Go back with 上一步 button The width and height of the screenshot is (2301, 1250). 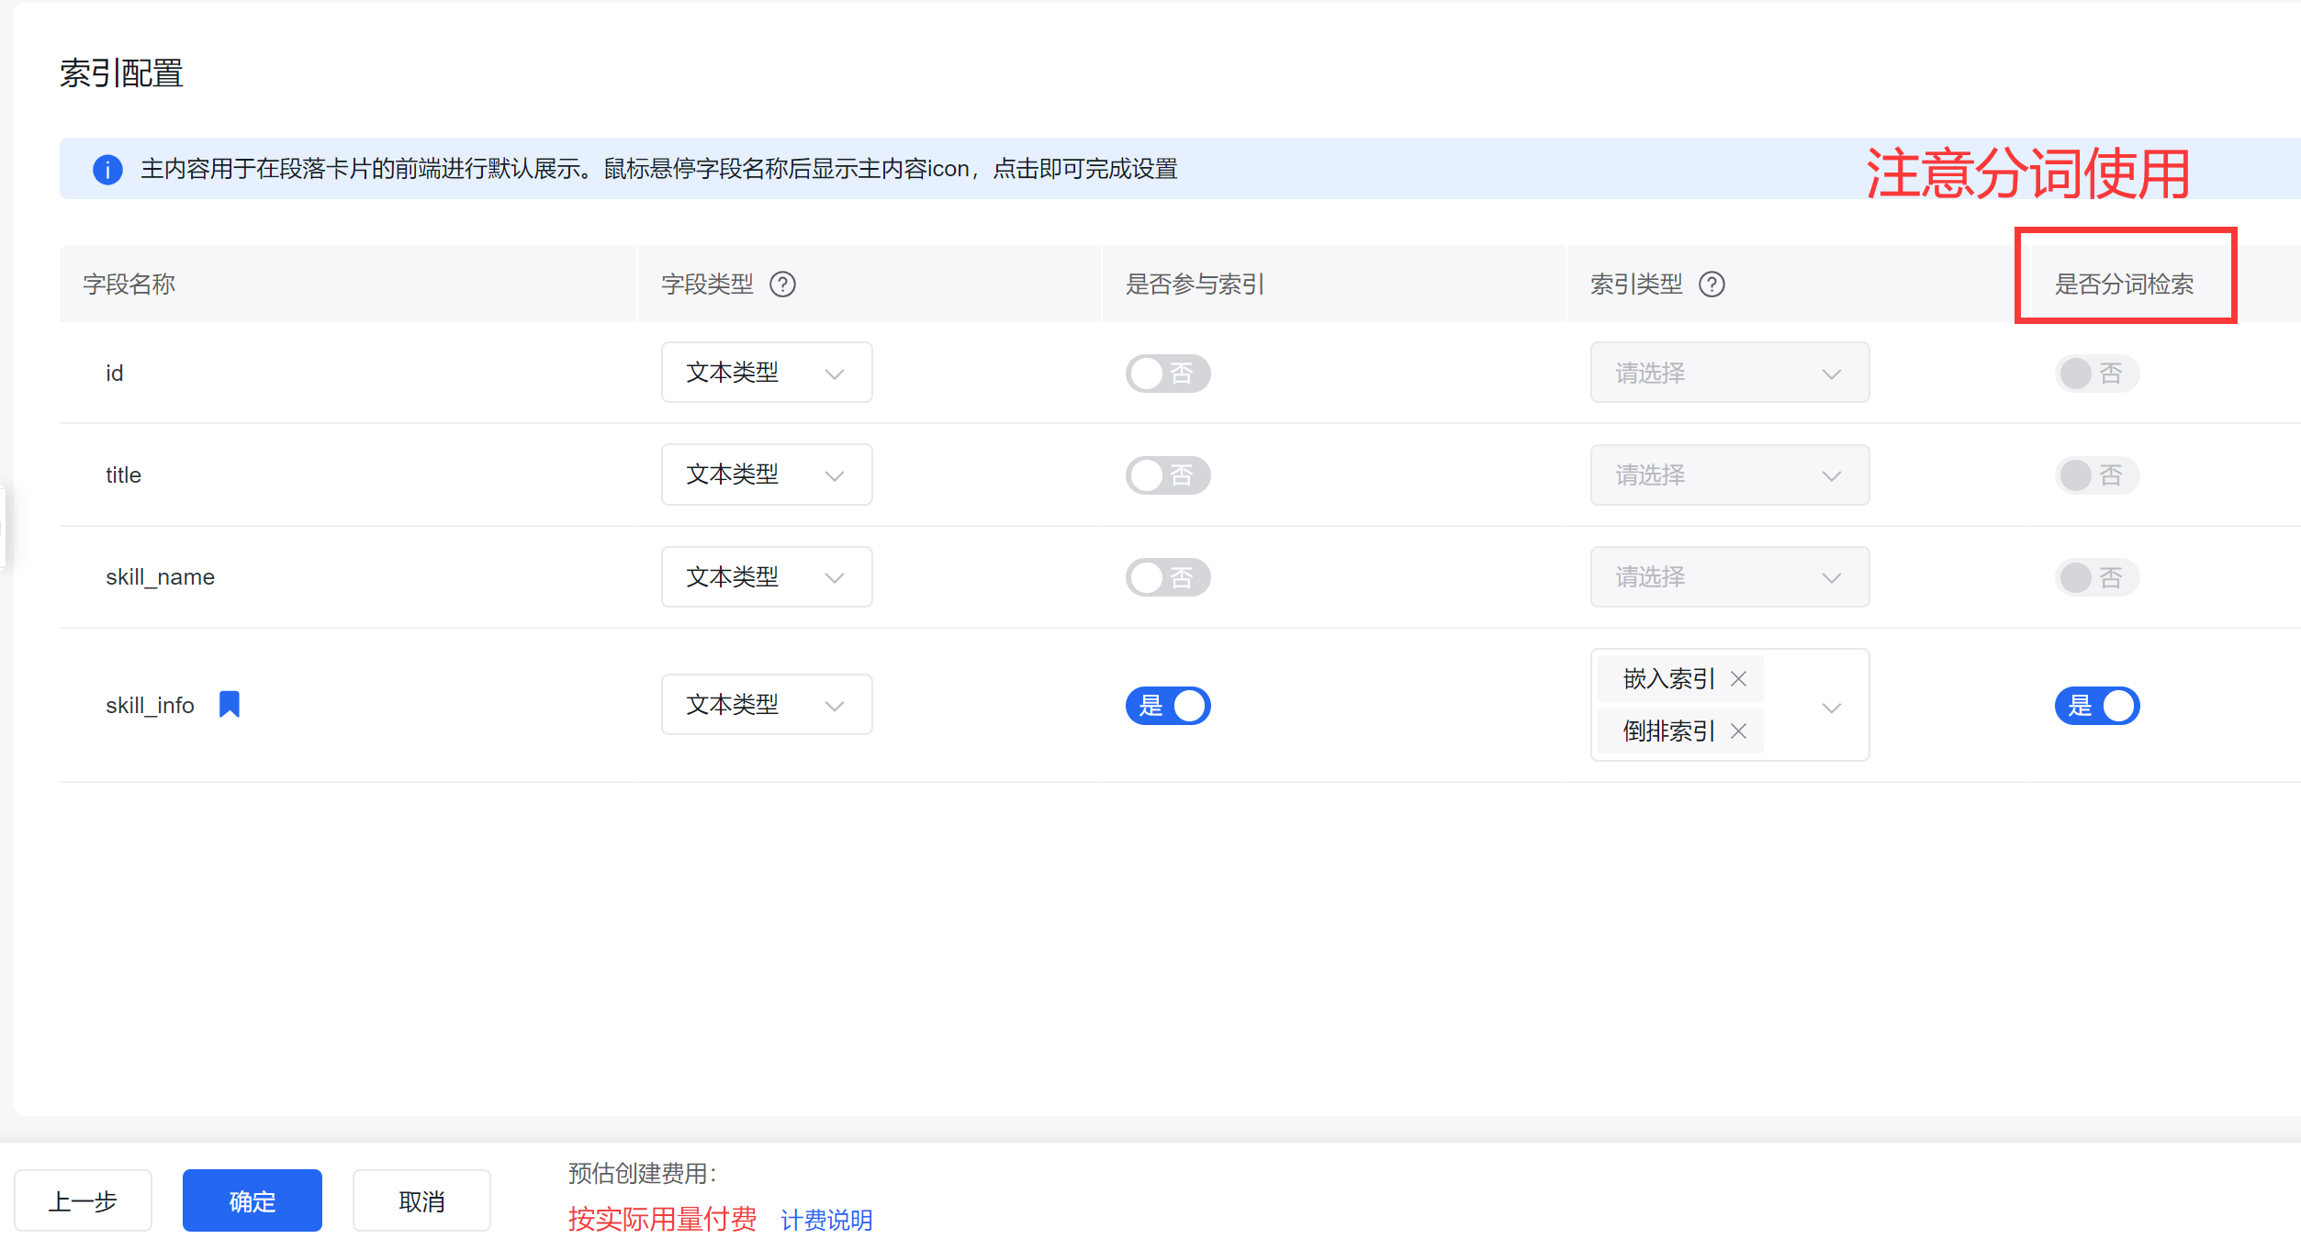(83, 1200)
